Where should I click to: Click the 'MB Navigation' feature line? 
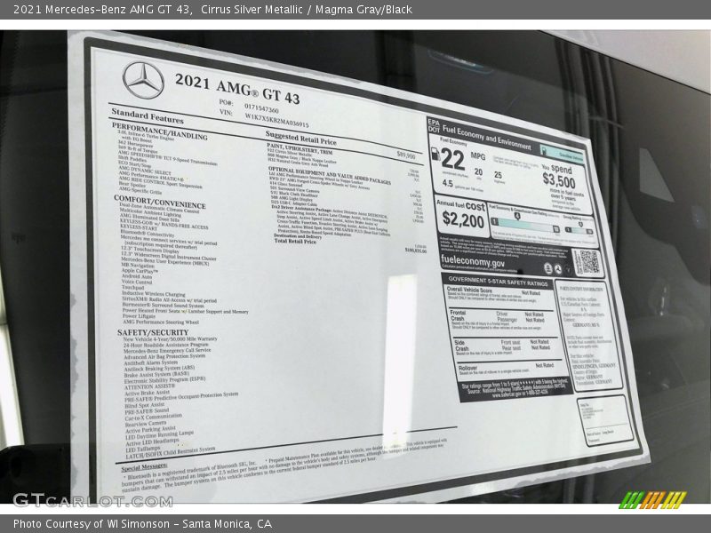click(x=138, y=265)
